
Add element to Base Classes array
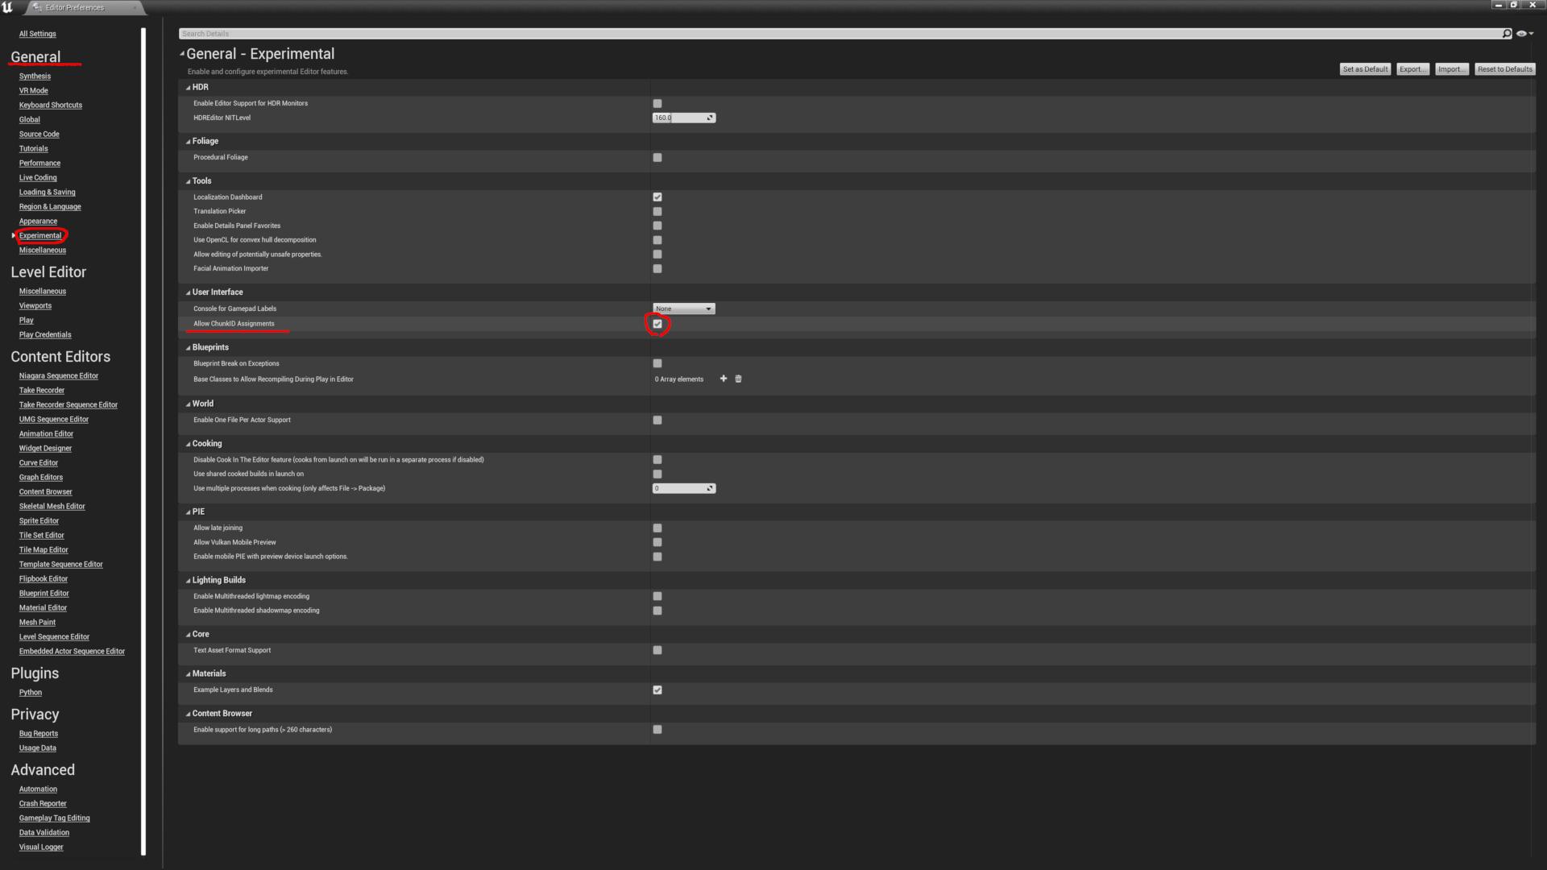click(x=724, y=379)
